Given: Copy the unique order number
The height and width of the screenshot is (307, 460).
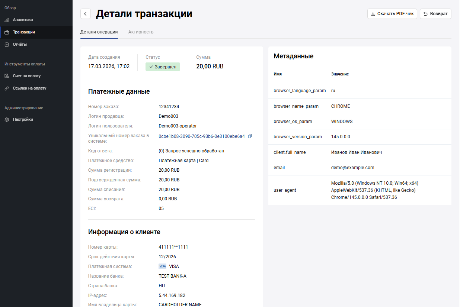Looking at the screenshot, I should 250,136.
